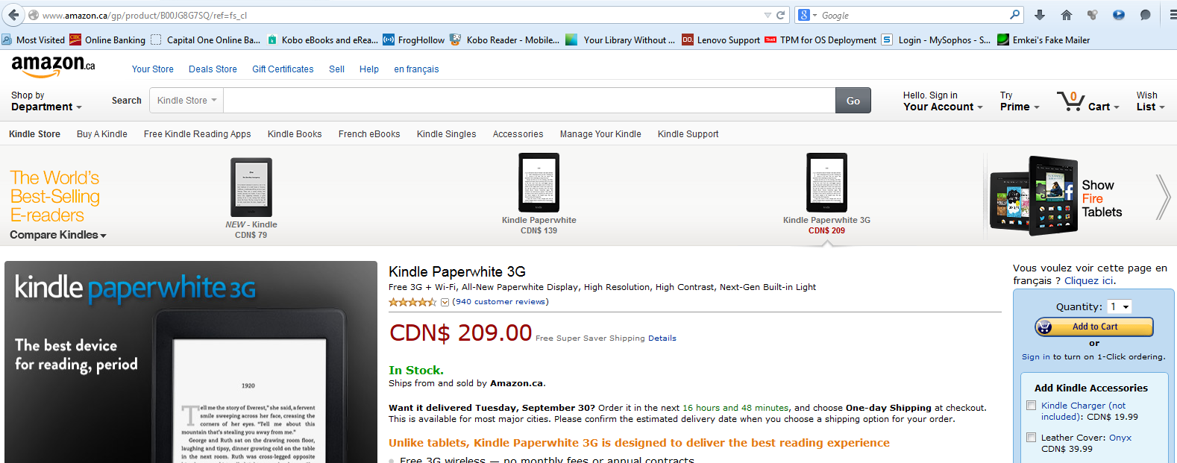Open the Accessories tab
The width and height of the screenshot is (1177, 463).
click(518, 134)
